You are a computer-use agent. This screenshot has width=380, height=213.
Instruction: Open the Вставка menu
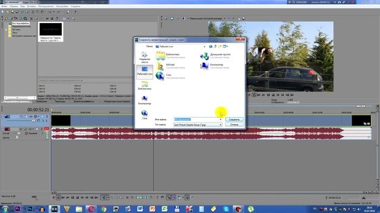[31, 7]
